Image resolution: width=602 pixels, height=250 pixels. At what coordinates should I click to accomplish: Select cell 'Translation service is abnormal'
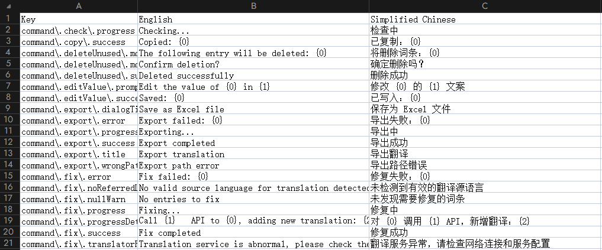pyautogui.click(x=253, y=244)
